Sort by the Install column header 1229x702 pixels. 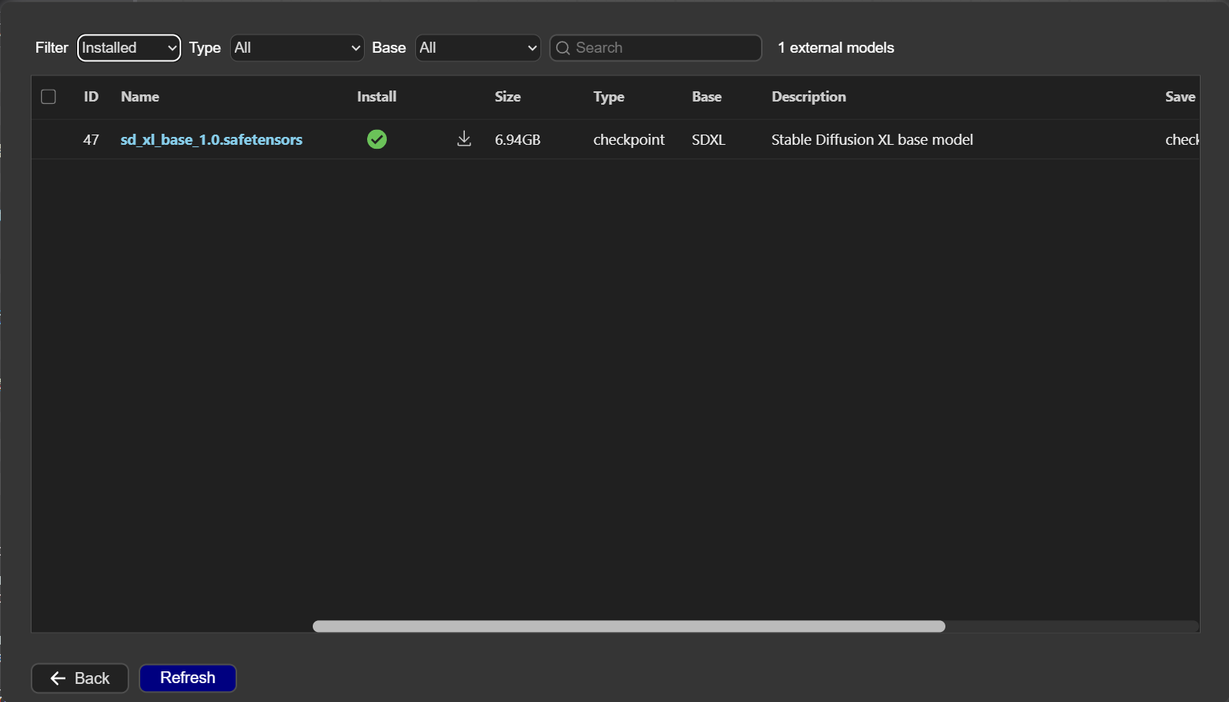(377, 97)
